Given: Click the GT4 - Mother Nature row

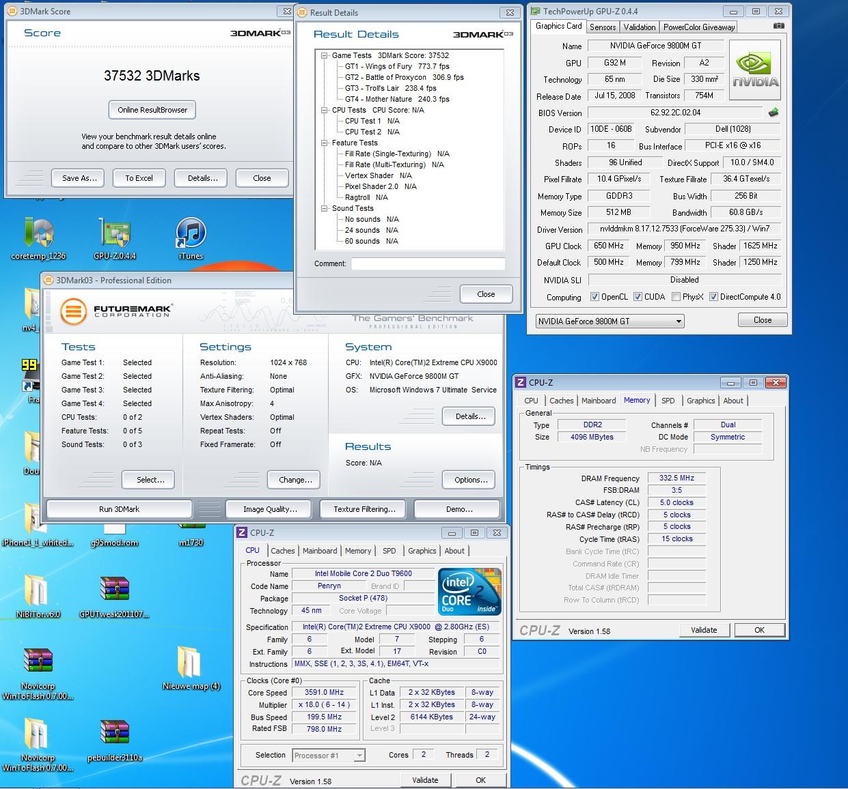Looking at the screenshot, I should pyautogui.click(x=397, y=99).
